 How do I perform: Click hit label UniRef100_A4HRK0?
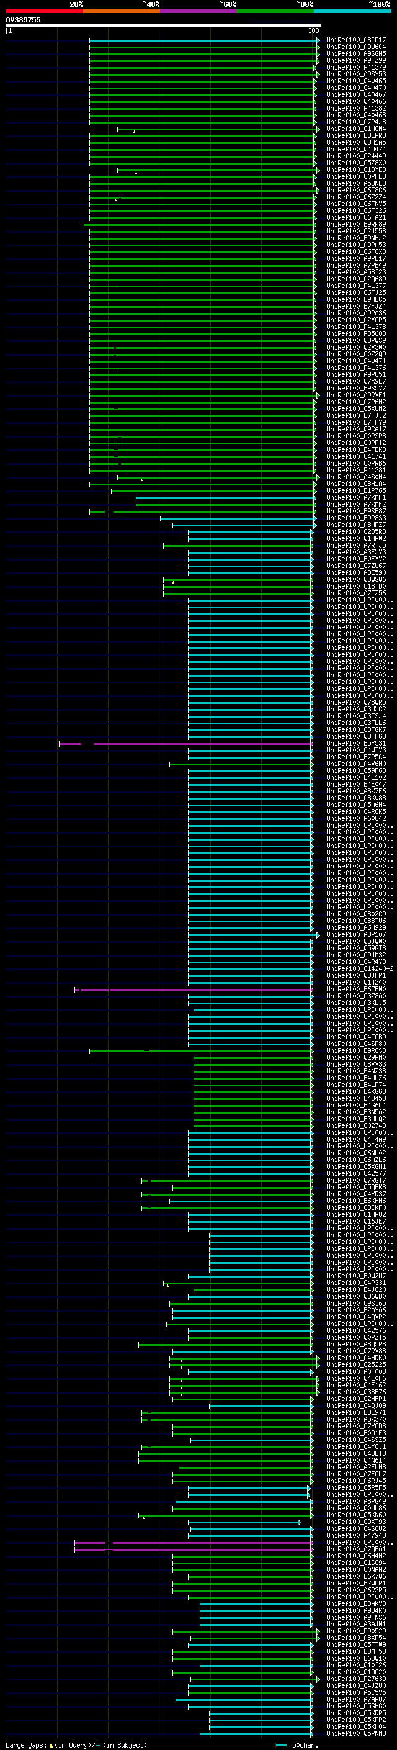[x=356, y=1358]
